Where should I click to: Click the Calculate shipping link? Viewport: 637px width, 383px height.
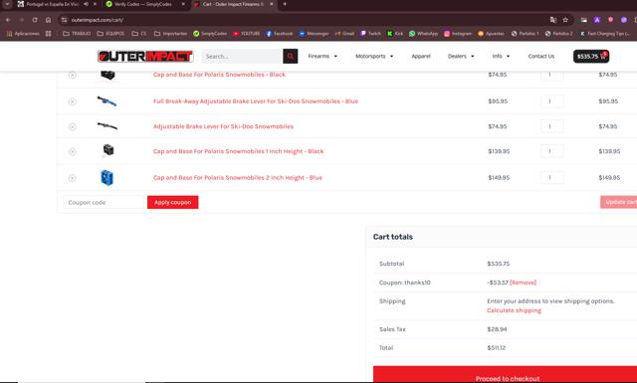pyautogui.click(x=514, y=310)
